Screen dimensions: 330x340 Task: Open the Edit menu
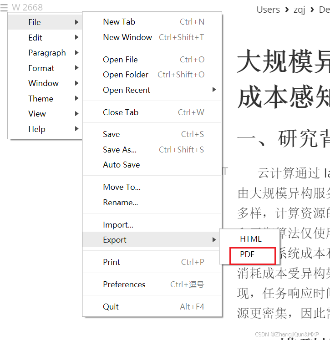(45, 37)
